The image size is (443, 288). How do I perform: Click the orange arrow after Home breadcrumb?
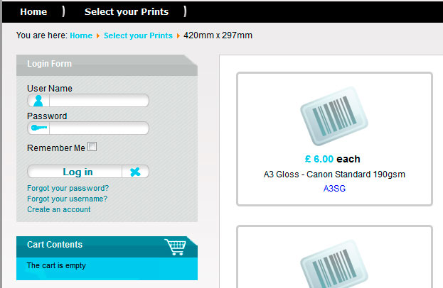tap(97, 35)
